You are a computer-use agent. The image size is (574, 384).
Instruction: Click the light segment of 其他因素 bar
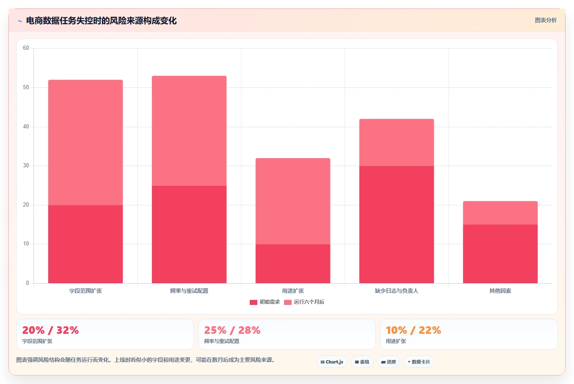500,213
